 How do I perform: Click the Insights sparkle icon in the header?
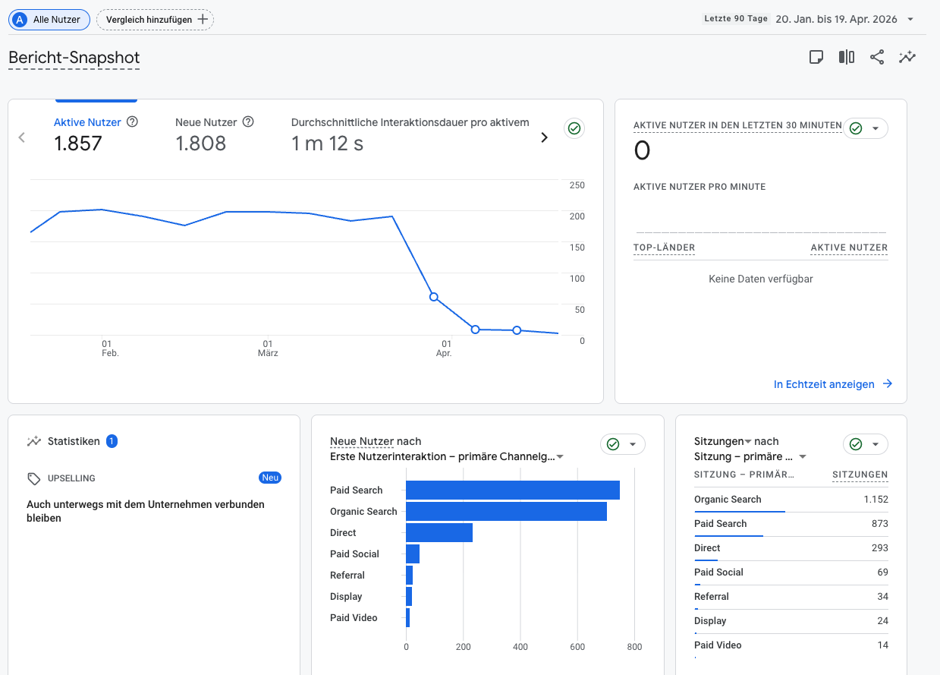[907, 57]
